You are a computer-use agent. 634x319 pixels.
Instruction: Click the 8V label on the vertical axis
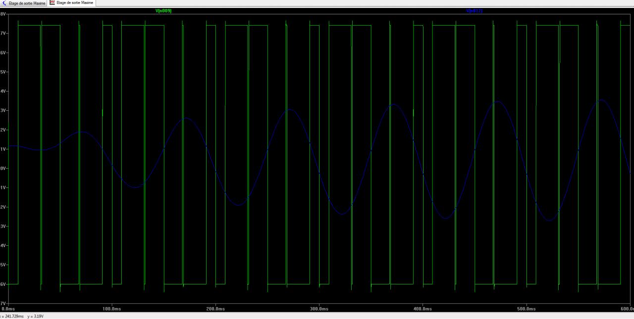click(3, 14)
